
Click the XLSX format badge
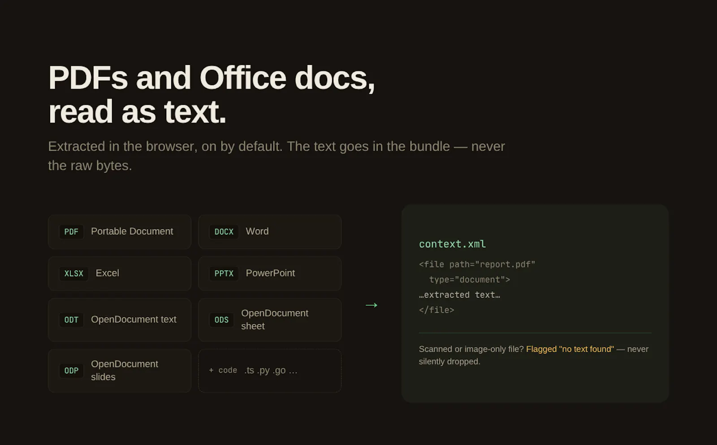point(73,273)
